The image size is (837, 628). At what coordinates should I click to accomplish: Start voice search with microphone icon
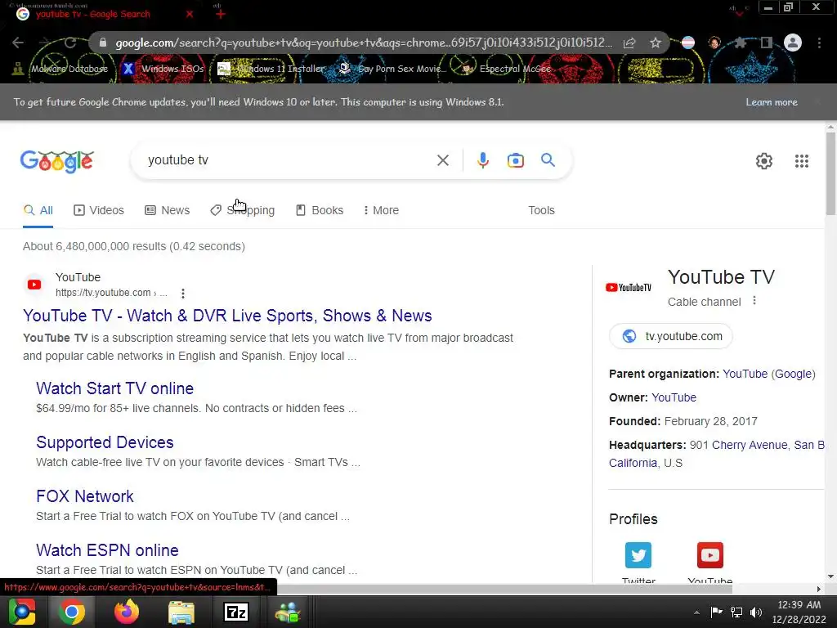[482, 160]
